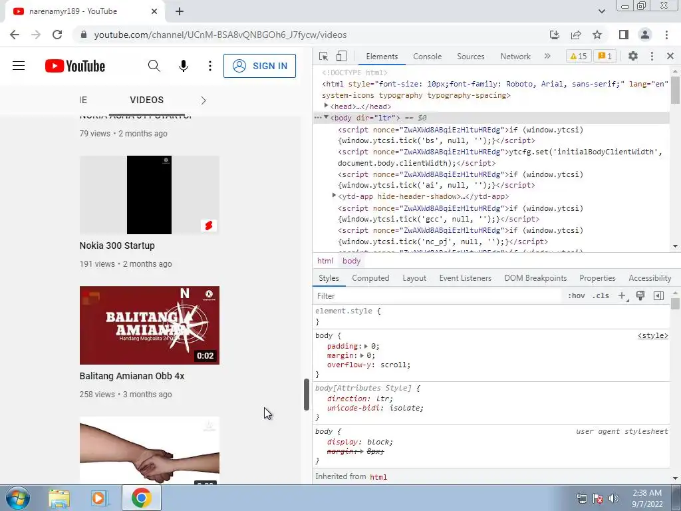Image resolution: width=681 pixels, height=511 pixels.
Task: Click the html breadcrumb
Action: [325, 261]
